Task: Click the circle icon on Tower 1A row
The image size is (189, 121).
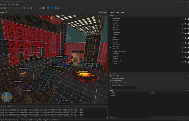Action: (x=182, y=43)
